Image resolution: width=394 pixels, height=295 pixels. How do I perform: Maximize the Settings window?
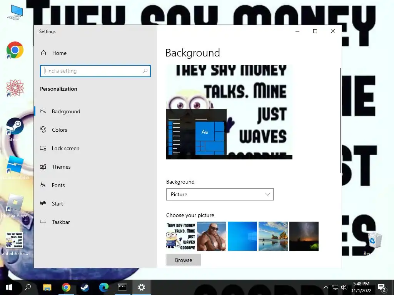tap(315, 31)
